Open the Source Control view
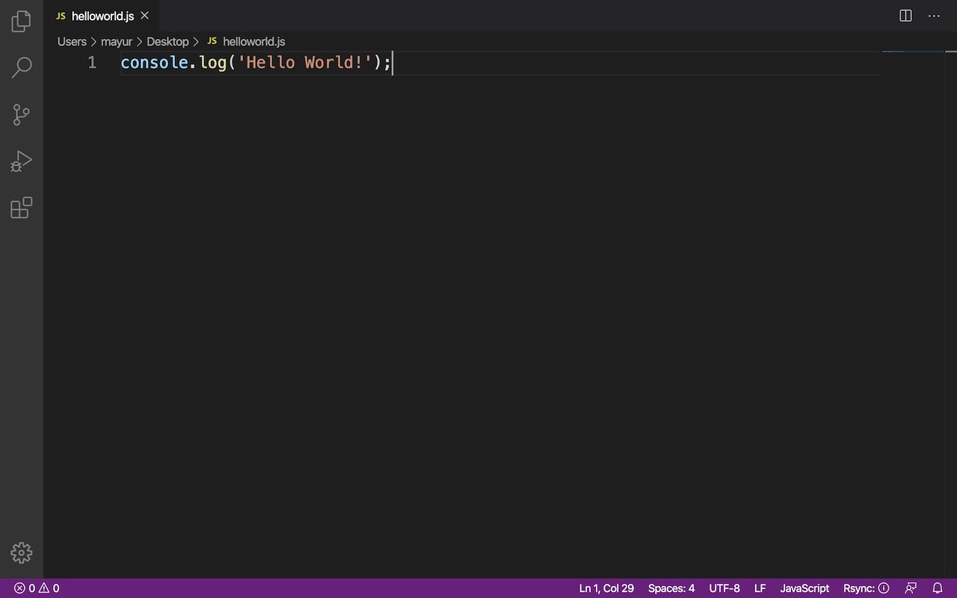The image size is (957, 598). click(21, 114)
